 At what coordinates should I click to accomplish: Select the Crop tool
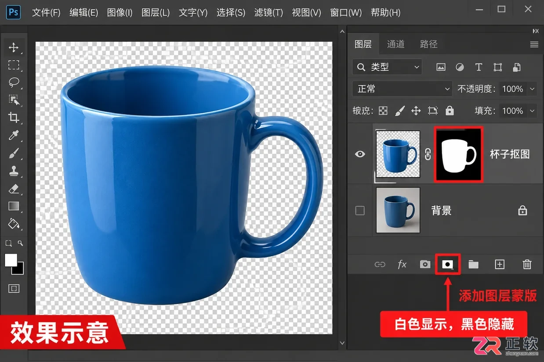click(14, 118)
